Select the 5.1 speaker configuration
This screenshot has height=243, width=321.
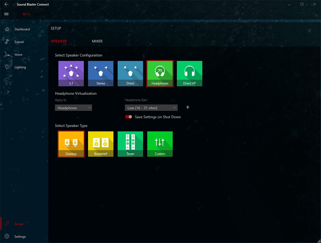pos(71,73)
